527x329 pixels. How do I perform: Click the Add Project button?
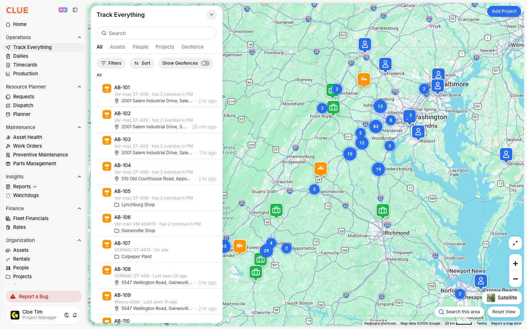coord(504,11)
